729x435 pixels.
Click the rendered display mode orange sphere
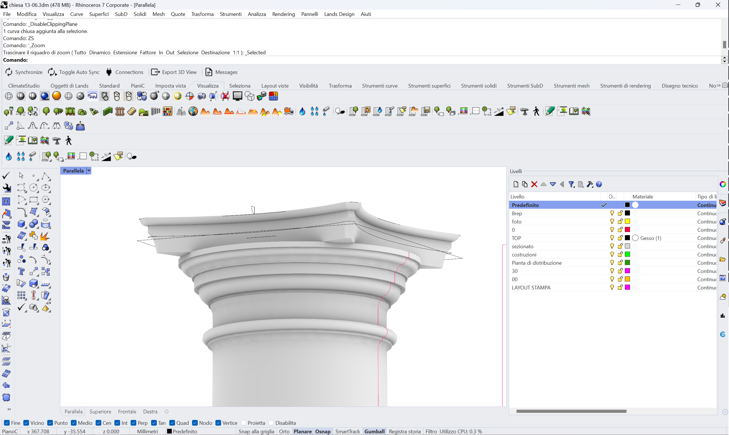[x=56, y=96]
